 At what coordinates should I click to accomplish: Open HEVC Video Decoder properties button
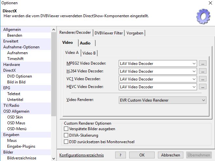203,87
